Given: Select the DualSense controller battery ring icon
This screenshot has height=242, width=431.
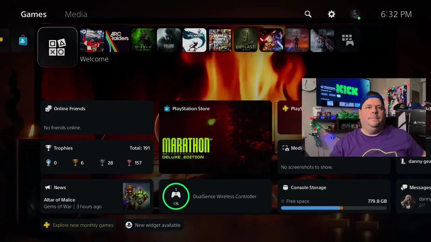Looking at the screenshot, I should click(176, 196).
